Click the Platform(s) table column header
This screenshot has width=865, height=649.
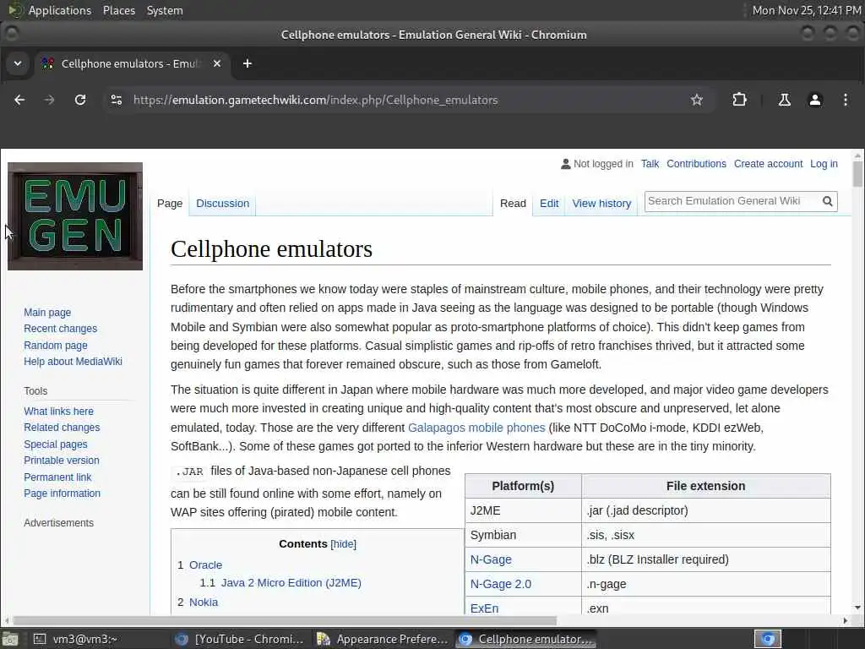coord(523,486)
